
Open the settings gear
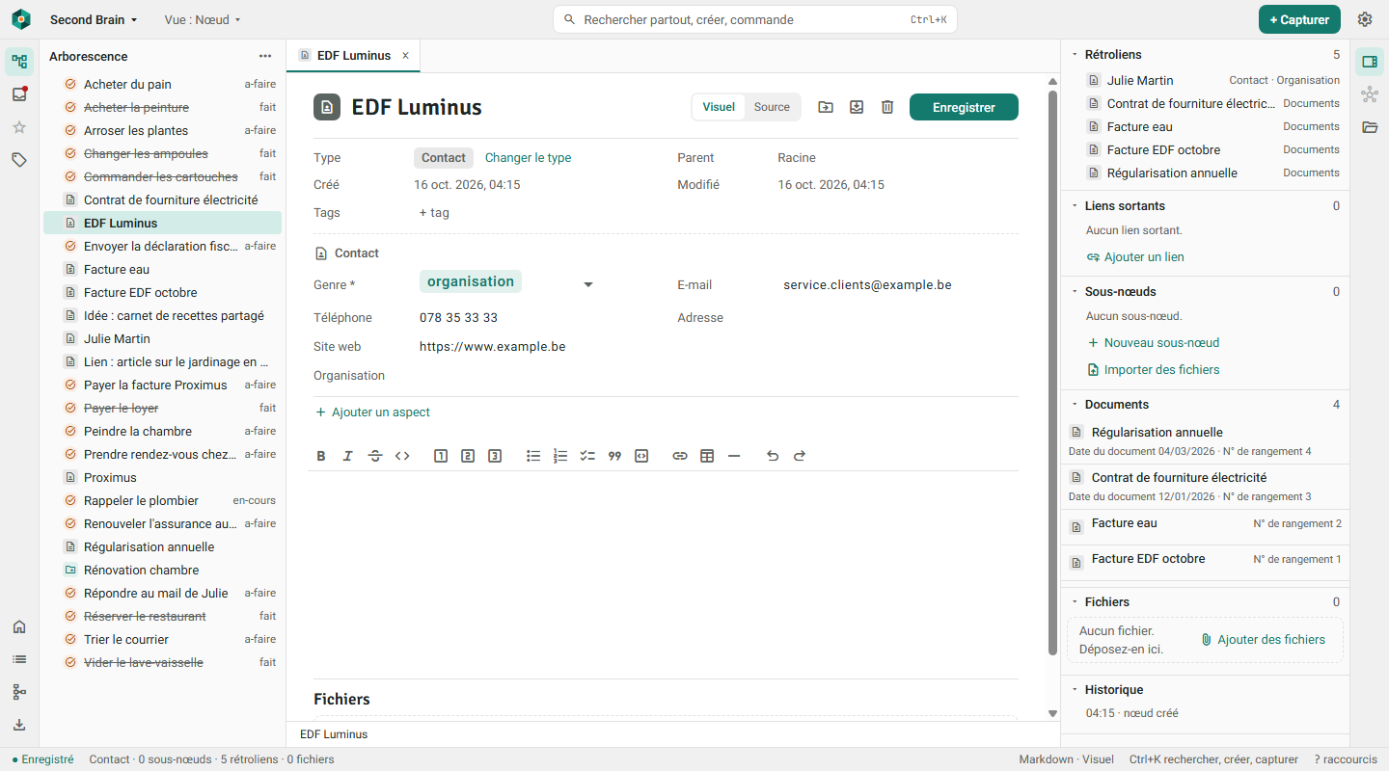click(x=1365, y=19)
